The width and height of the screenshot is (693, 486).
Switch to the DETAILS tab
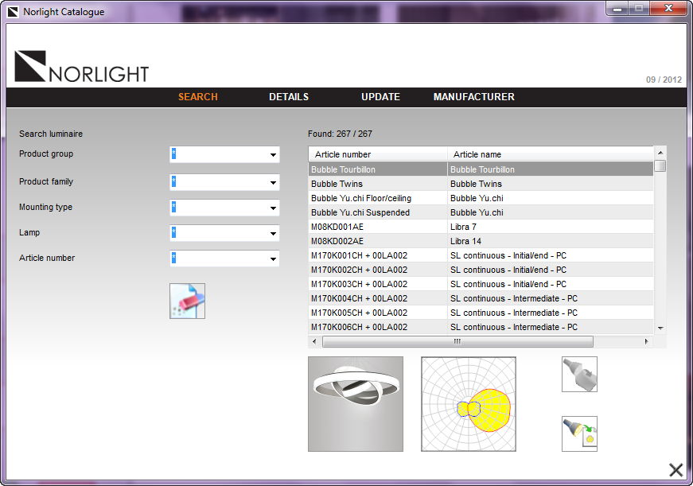[288, 96]
